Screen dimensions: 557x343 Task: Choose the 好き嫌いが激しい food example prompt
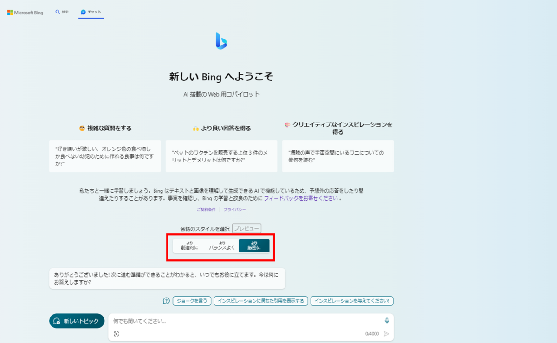pos(105,156)
